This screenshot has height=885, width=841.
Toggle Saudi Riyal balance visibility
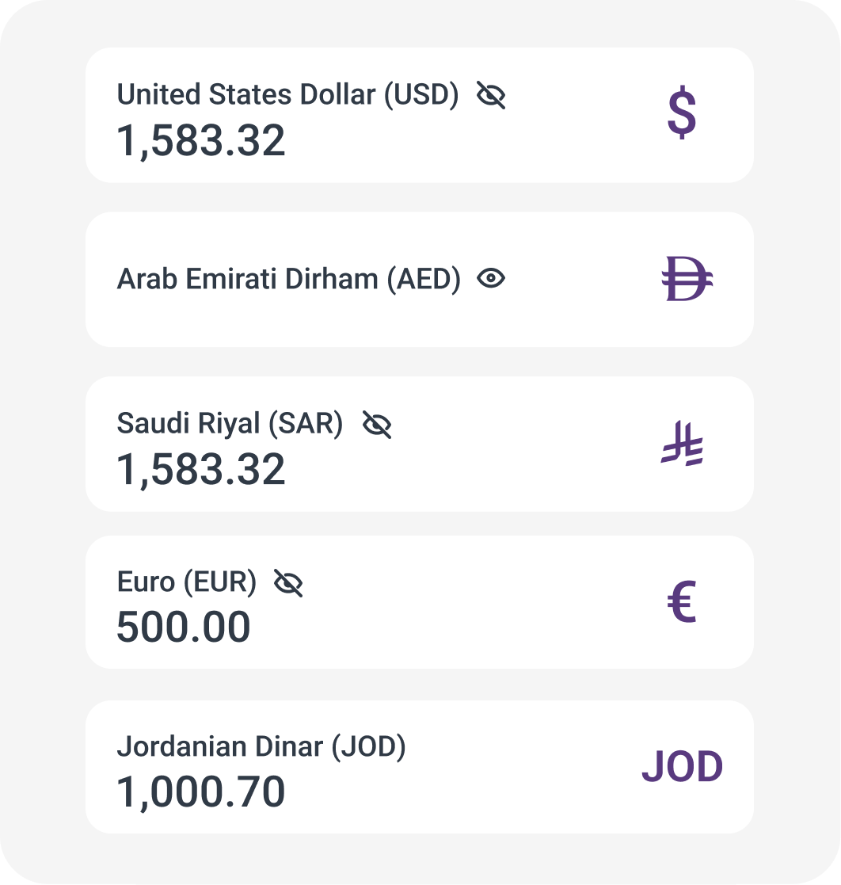point(377,425)
